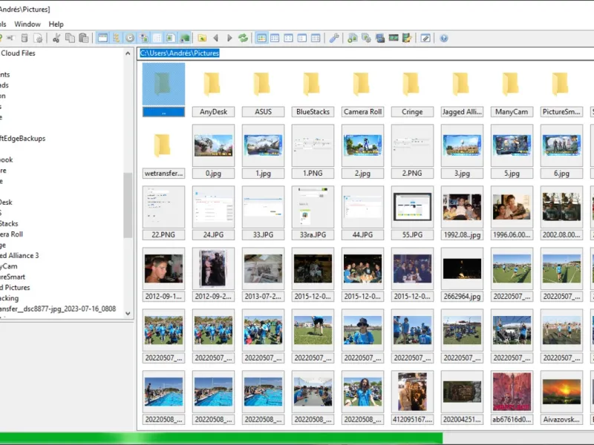The width and height of the screenshot is (594, 445).
Task: Click the 22.PNG file name
Action: click(163, 235)
